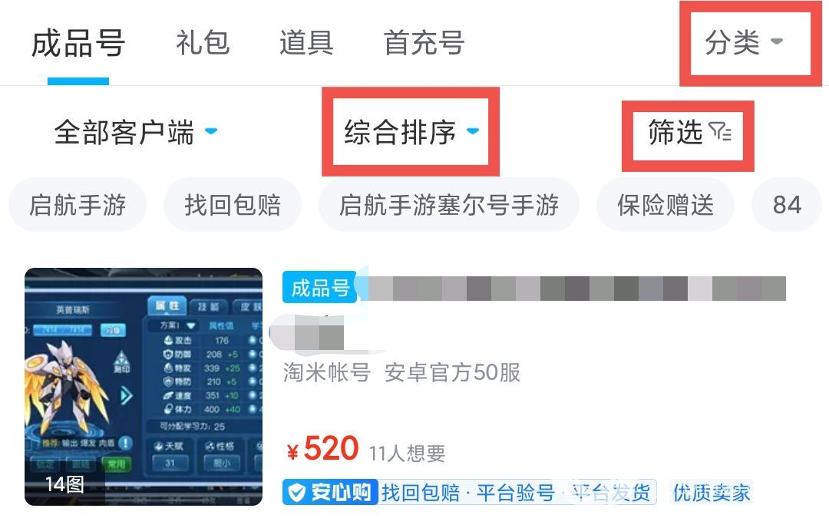Click the 筛选 filter funnel icon
Image resolution: width=829 pixels, height=528 pixels.
[720, 131]
